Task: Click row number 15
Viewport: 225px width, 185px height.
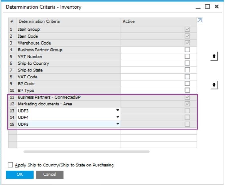Action: 12,124
